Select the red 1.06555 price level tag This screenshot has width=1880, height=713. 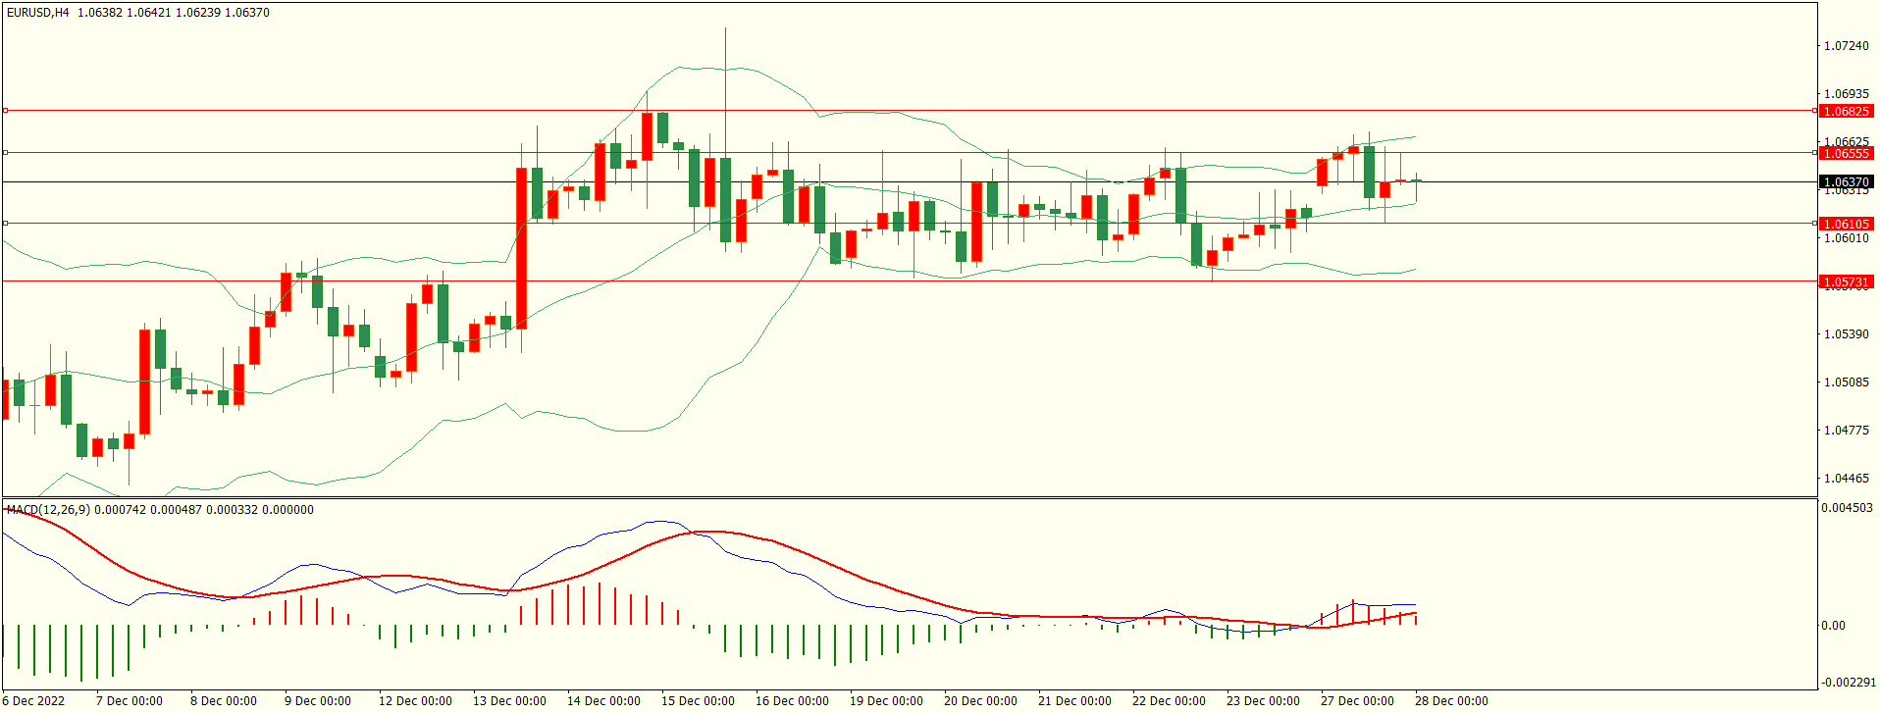click(1846, 154)
